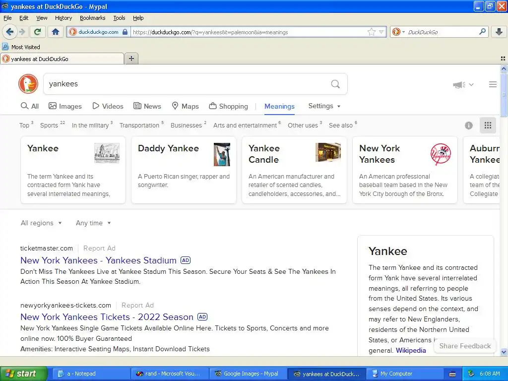Screen dimensions: 508x381
Task: Switch to rand - Microsoft Visual taskbar item
Action: pos(170,374)
